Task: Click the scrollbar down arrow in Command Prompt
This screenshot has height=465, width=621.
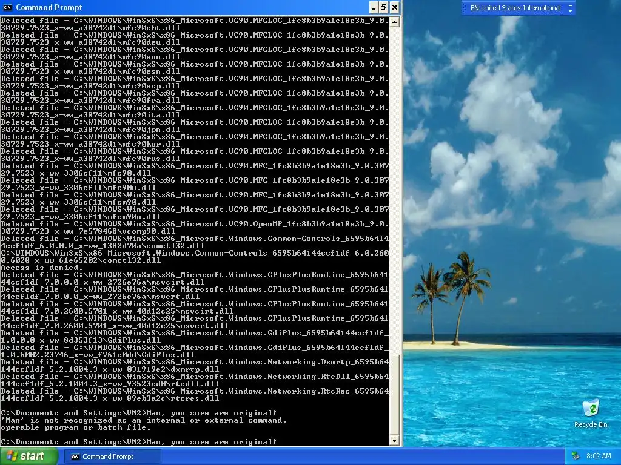Action: click(394, 441)
